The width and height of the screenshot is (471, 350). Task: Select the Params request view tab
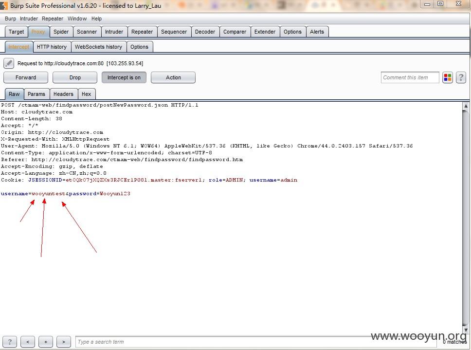[x=36, y=94]
